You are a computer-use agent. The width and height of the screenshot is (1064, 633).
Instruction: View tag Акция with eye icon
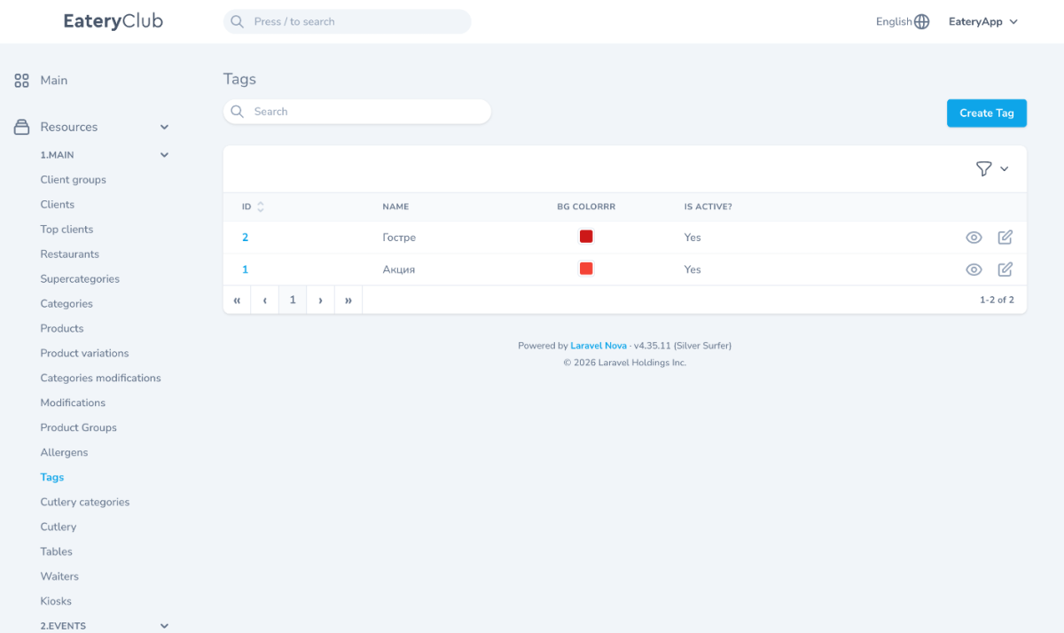point(974,270)
